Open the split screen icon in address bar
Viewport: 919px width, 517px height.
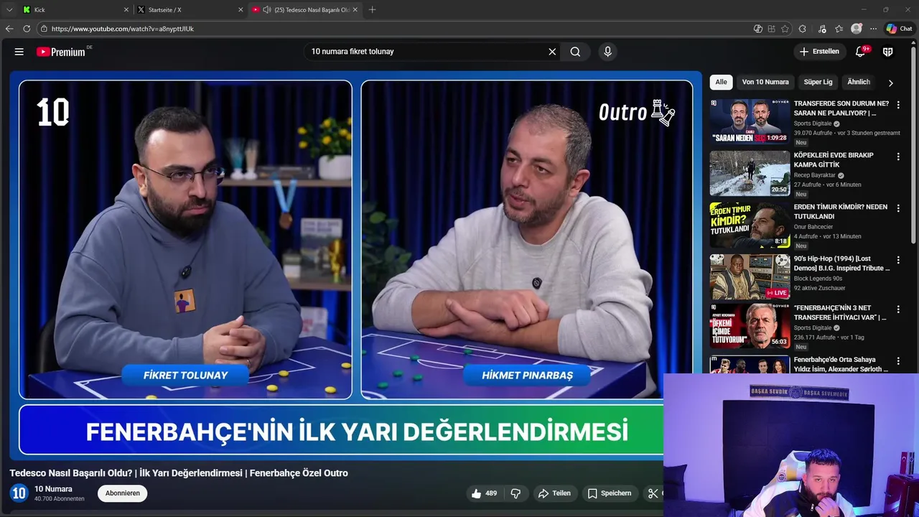click(x=772, y=29)
